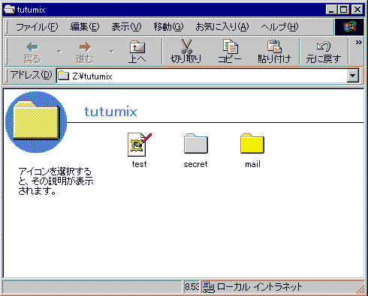Viewport: 368px width, 296px height.
Task: Click the 切り取り (Cut) scissors icon
Action: point(186,46)
